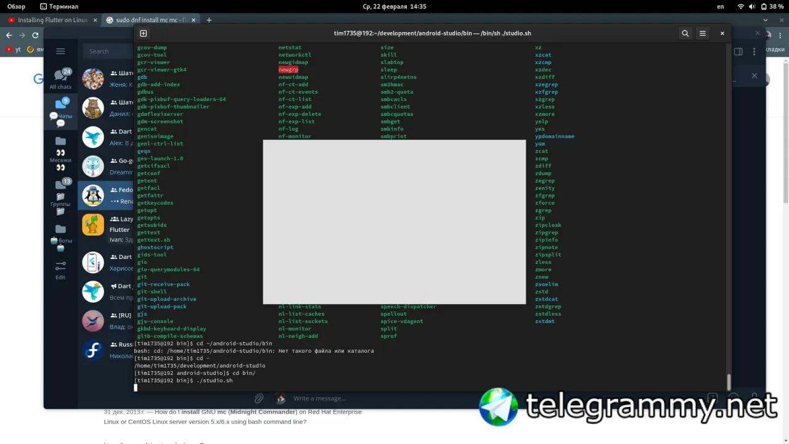The image size is (789, 444).
Task: Click Edit folders in Telegram sidebar
Action: pos(60,270)
